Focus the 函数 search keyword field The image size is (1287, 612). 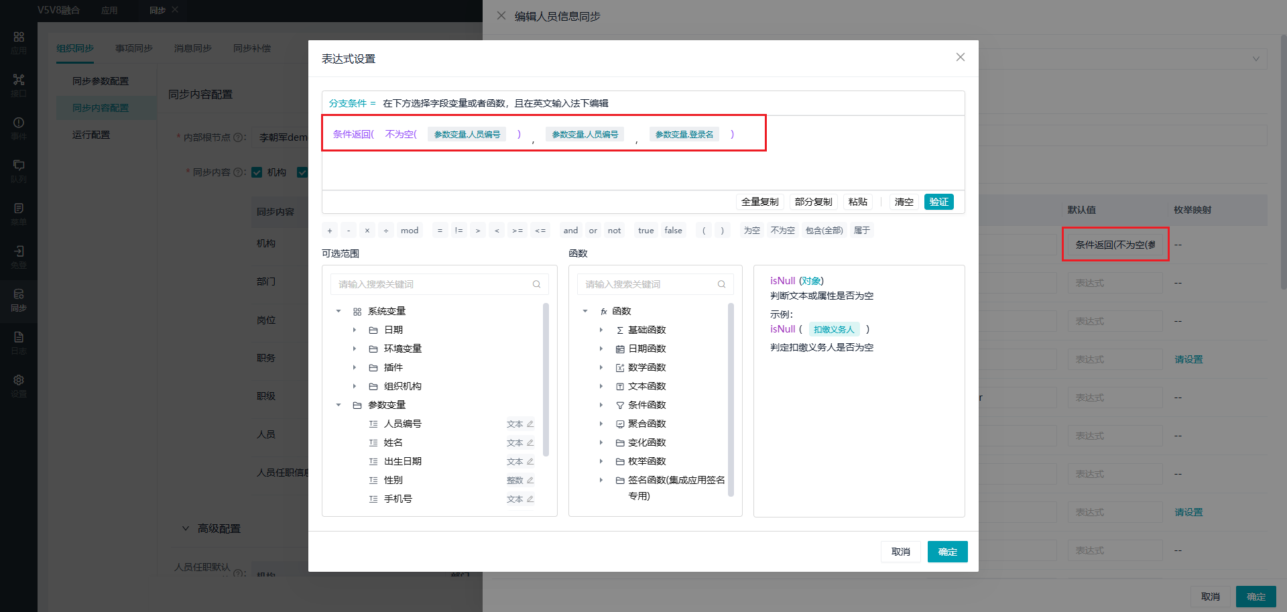(656, 284)
